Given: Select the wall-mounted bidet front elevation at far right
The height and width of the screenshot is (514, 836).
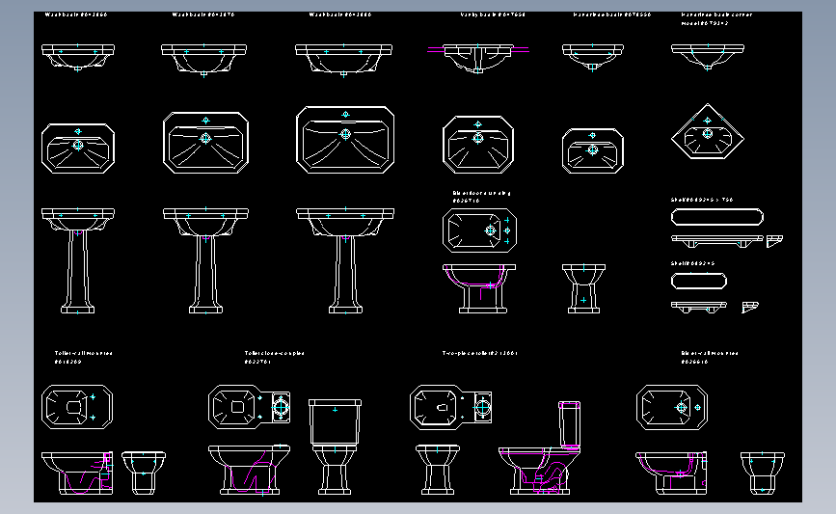Looking at the screenshot, I should (x=763, y=473).
